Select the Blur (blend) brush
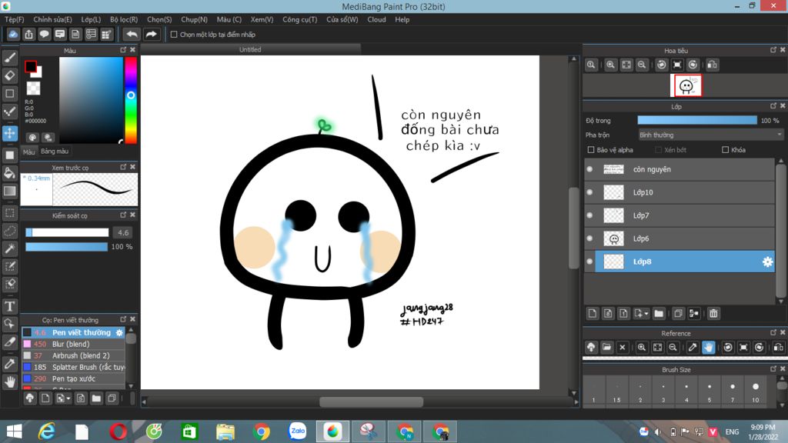The image size is (788, 443). tap(73, 344)
